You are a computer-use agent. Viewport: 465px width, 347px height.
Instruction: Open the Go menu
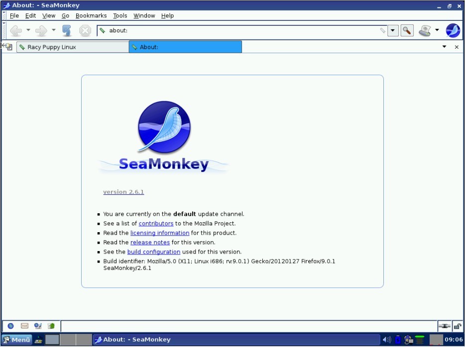point(65,16)
